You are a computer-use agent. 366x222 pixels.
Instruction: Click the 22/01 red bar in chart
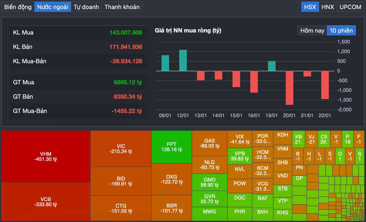click(x=325, y=85)
